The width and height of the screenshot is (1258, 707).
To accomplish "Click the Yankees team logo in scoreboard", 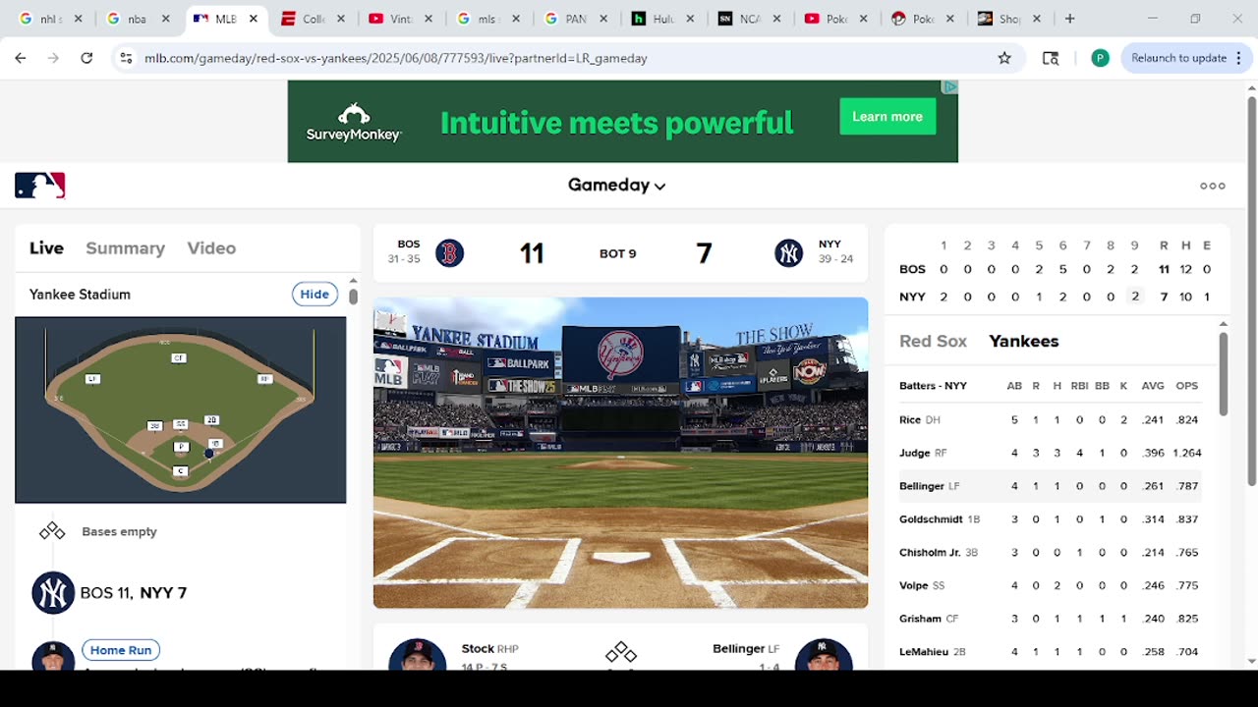I will tap(788, 253).
